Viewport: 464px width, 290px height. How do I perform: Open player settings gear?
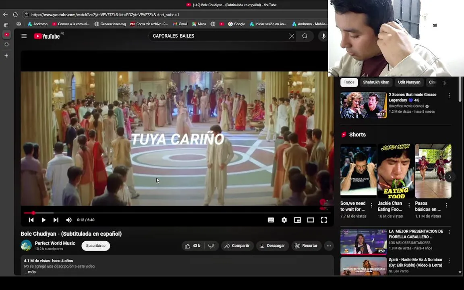(x=284, y=220)
